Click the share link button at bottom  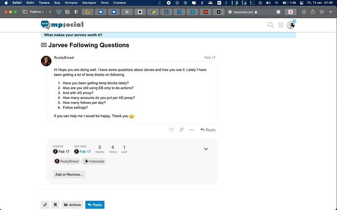tap(45, 205)
